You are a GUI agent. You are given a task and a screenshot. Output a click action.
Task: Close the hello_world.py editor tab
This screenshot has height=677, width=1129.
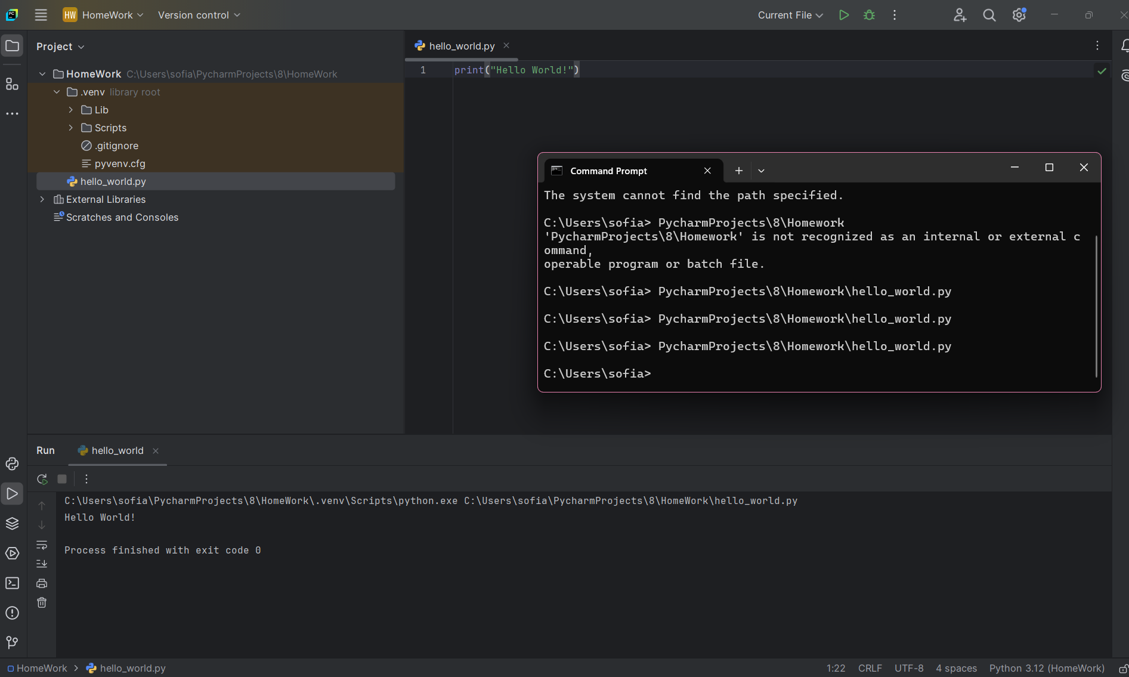506,45
